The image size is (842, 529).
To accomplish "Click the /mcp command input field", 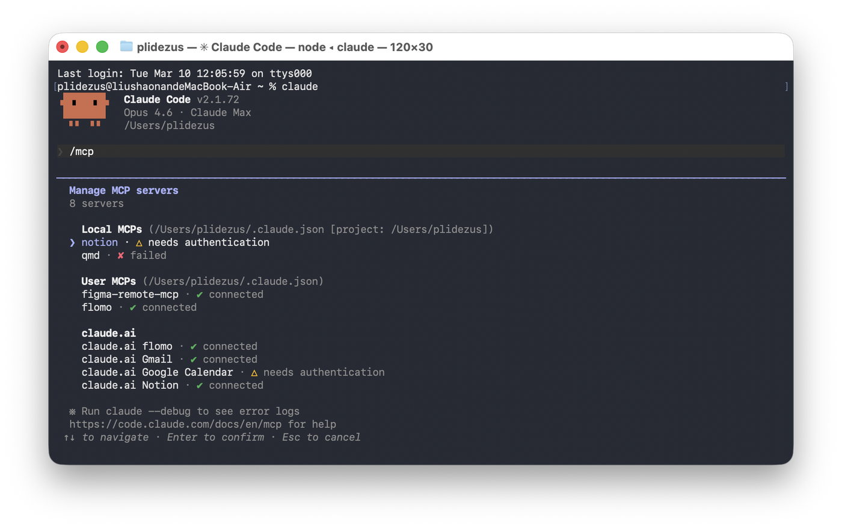I will pos(421,151).
